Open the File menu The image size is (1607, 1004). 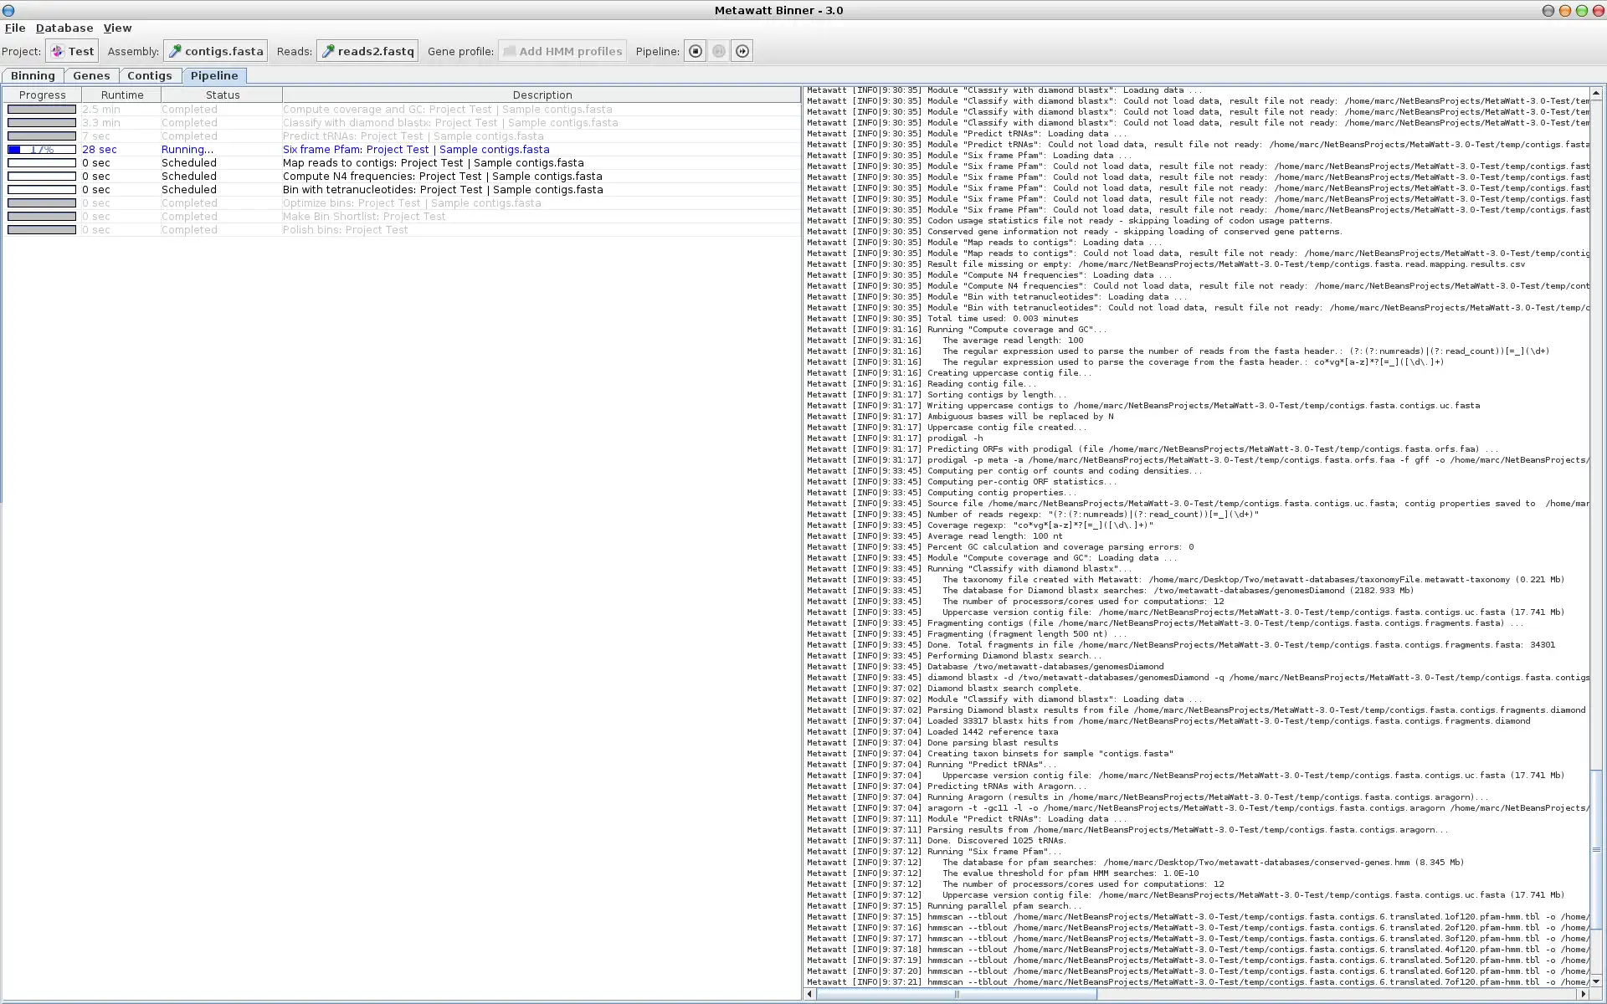(x=15, y=27)
